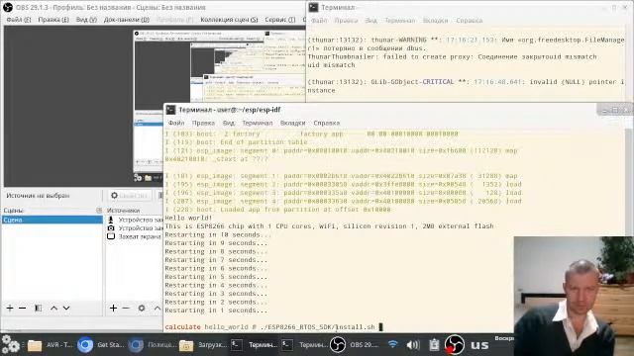The image size is (634, 356).
Task: Open OBS Коллекция сцен (S) menu
Action: click(x=229, y=20)
